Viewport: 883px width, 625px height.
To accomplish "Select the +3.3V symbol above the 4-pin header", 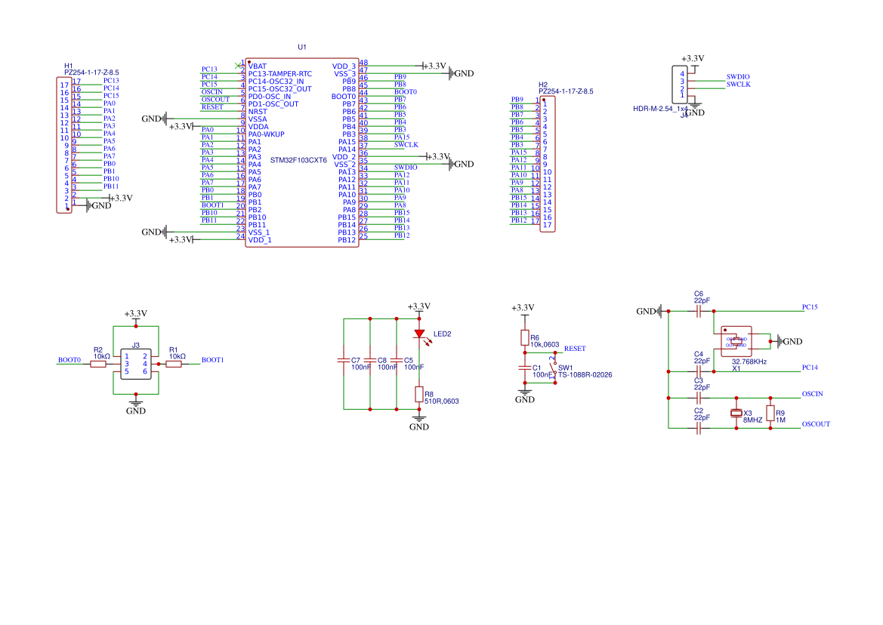I will point(693,62).
